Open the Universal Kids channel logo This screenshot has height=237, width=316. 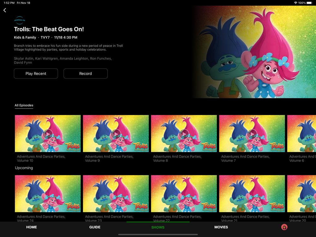pos(20,20)
